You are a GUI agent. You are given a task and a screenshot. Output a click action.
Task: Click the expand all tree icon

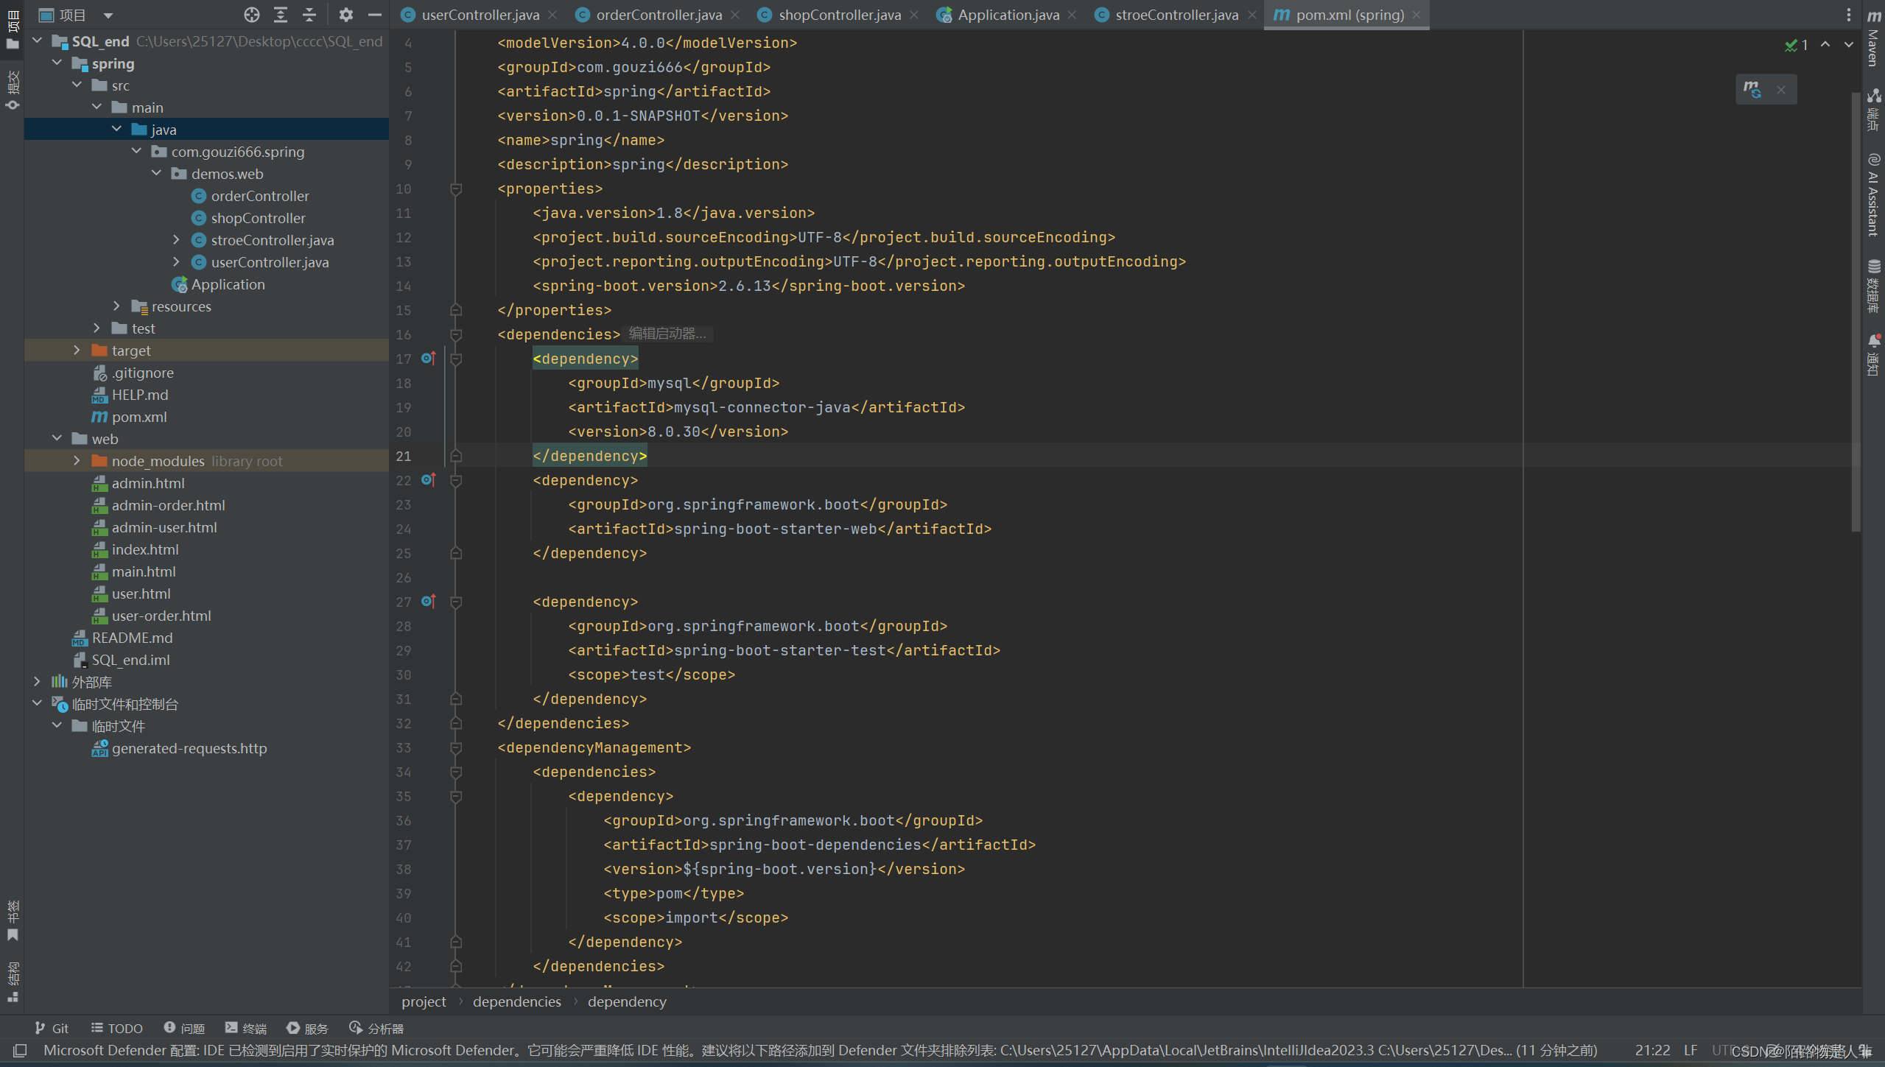tap(281, 15)
